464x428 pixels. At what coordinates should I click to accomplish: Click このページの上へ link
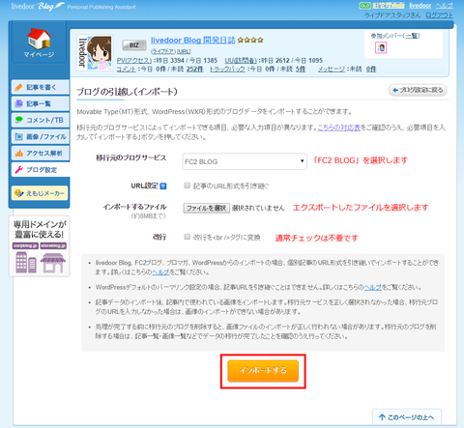(x=407, y=417)
